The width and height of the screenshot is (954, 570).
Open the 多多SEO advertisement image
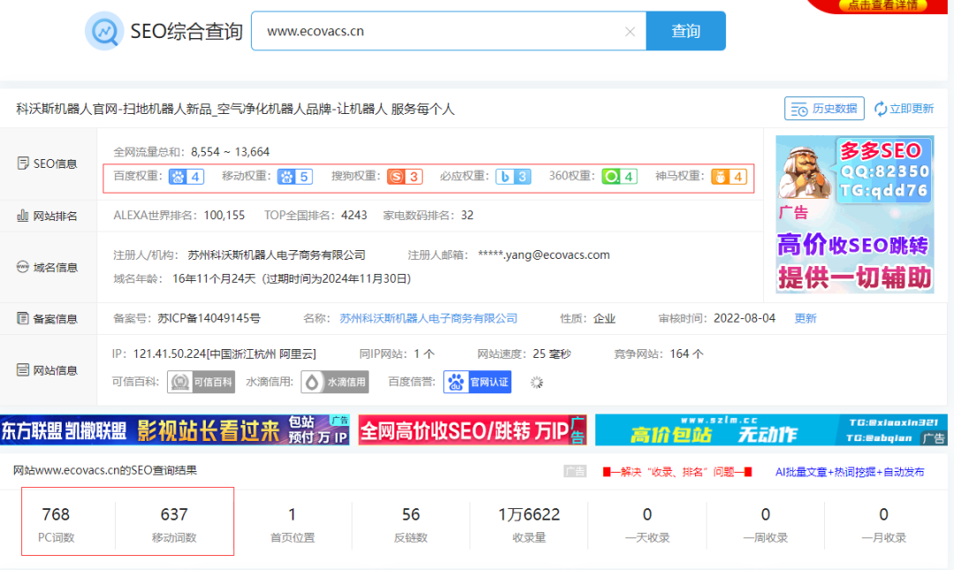(855, 215)
